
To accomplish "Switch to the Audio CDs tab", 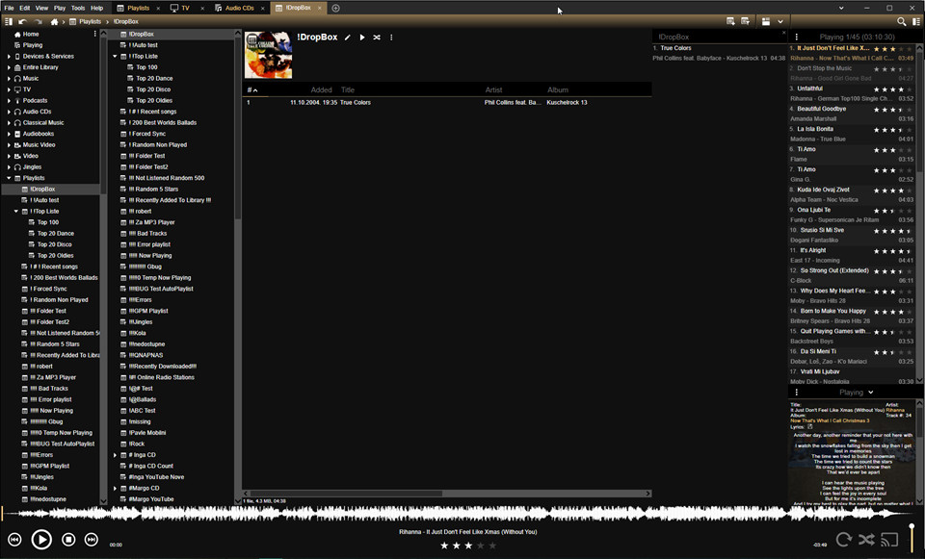I will point(240,8).
